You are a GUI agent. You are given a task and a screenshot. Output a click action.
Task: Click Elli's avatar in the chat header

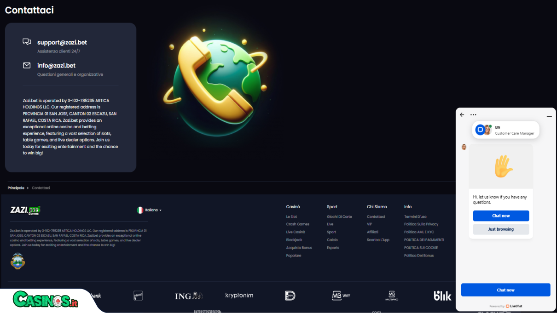pos(487,130)
